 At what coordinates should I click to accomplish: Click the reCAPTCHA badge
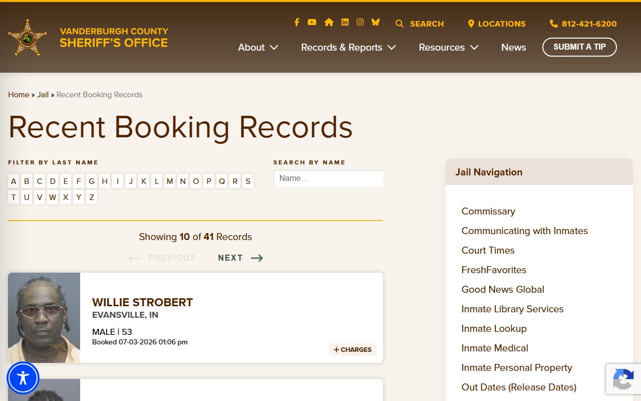(623, 379)
